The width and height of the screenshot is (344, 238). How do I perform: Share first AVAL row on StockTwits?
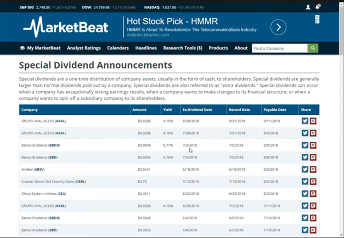tap(313, 121)
